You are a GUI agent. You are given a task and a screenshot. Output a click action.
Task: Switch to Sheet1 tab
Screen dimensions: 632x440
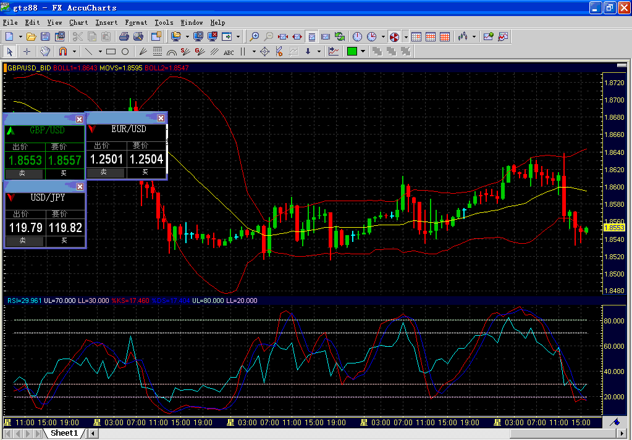click(64, 433)
